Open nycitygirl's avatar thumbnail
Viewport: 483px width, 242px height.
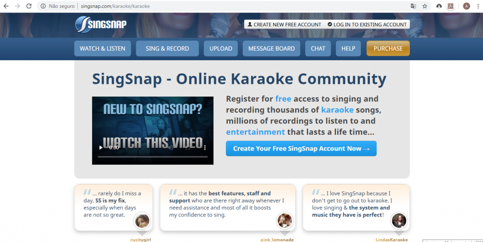(x=142, y=220)
